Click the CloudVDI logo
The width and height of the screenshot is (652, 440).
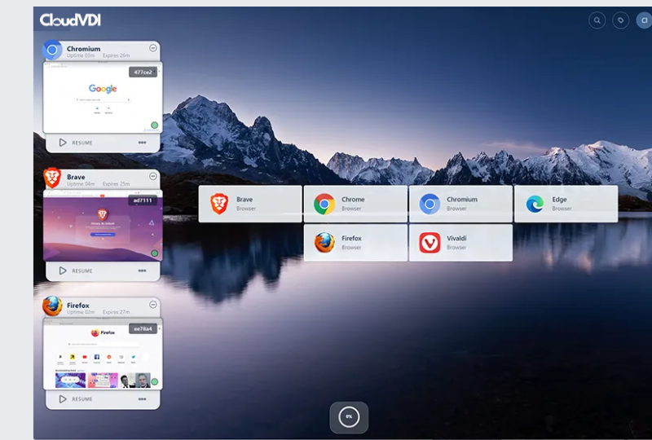click(x=70, y=20)
